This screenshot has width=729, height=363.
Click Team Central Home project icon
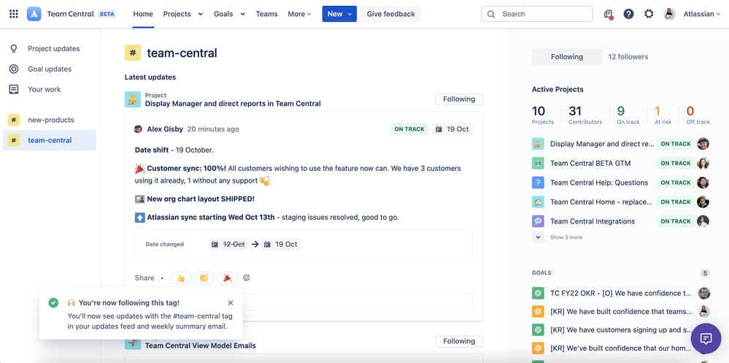pyautogui.click(x=538, y=202)
